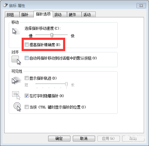This screenshot has width=149, height=146.
Task: Click the snap-to default button icon
Action: pos(16,60)
